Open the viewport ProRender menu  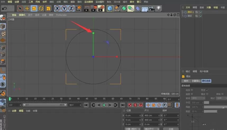coord(61,15)
